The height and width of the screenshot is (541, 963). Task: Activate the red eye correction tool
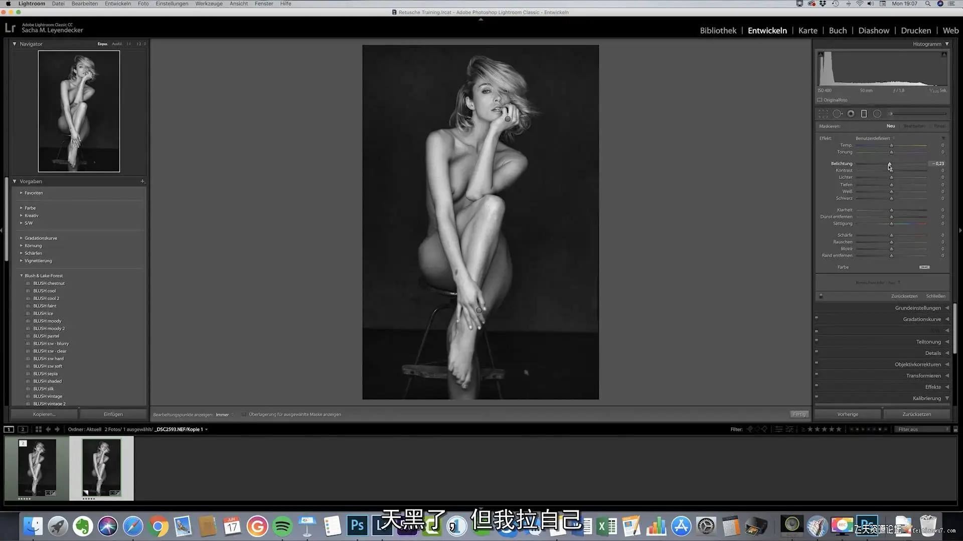tap(851, 114)
